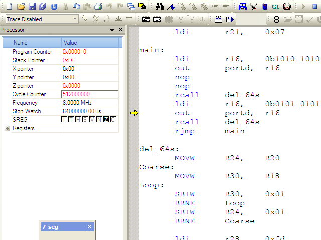Open a file with the folder icon

click(x=21, y=7)
